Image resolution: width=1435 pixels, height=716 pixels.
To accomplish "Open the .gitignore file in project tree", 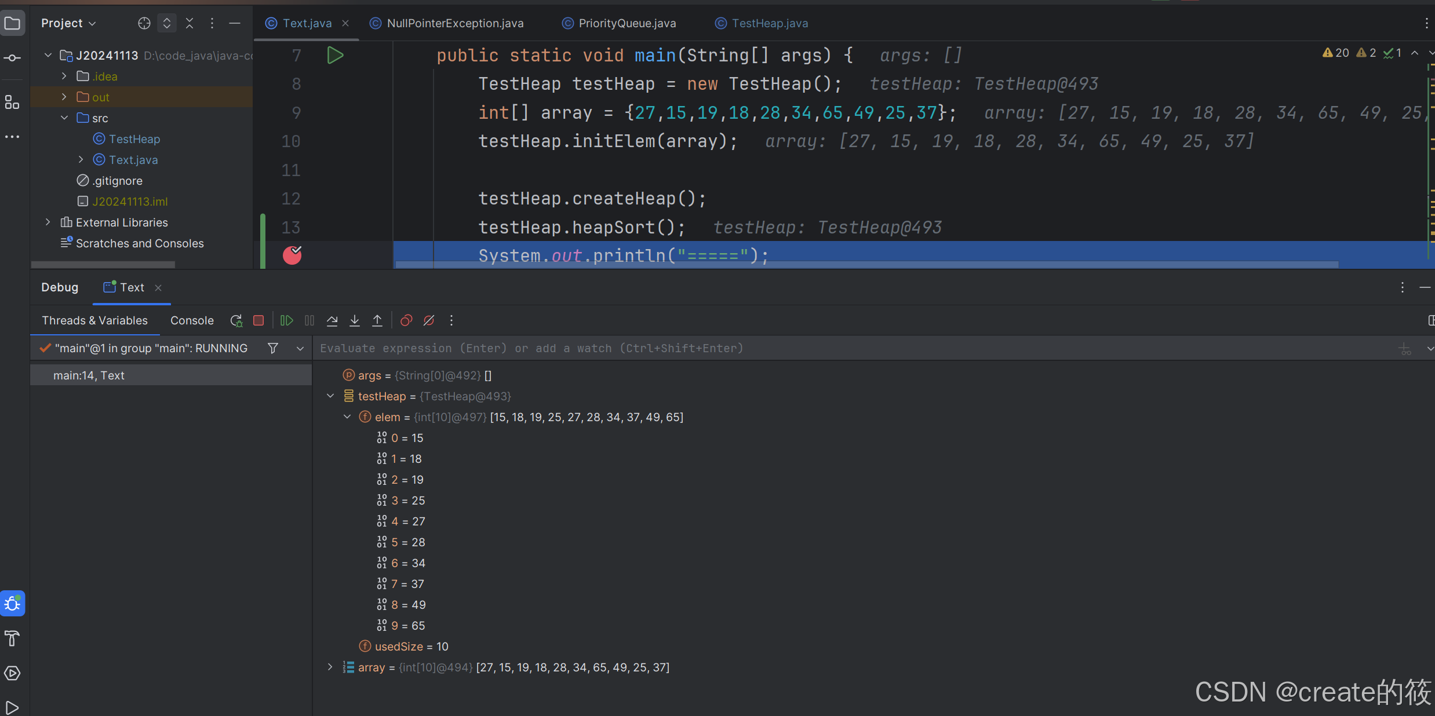I will pos(117,181).
